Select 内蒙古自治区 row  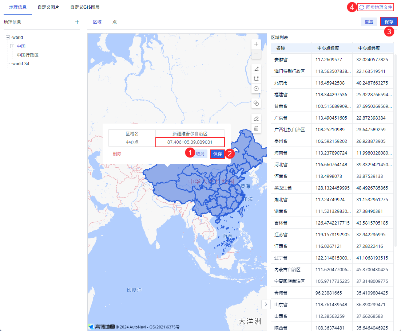[332, 269]
